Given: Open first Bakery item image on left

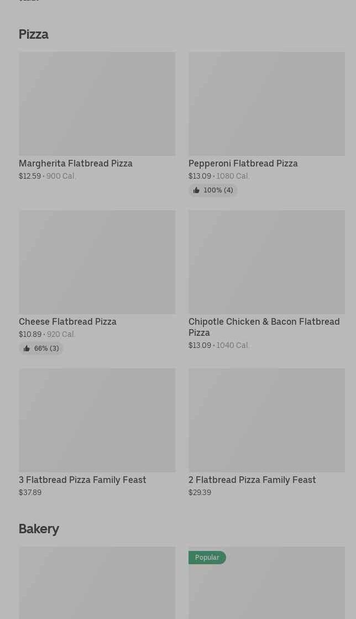Looking at the screenshot, I should [97, 583].
